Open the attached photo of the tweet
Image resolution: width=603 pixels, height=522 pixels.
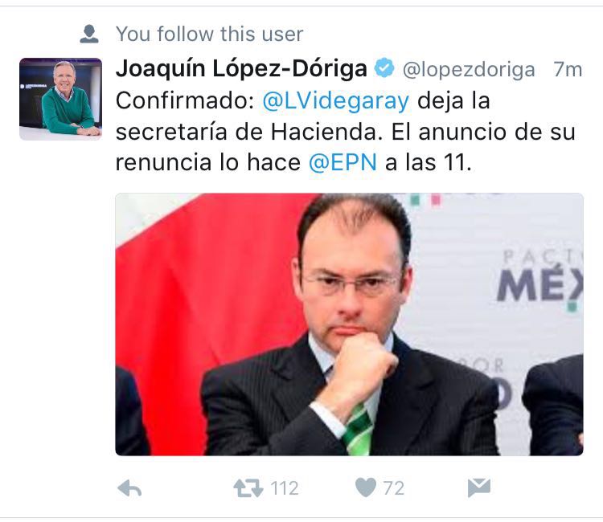click(349, 324)
